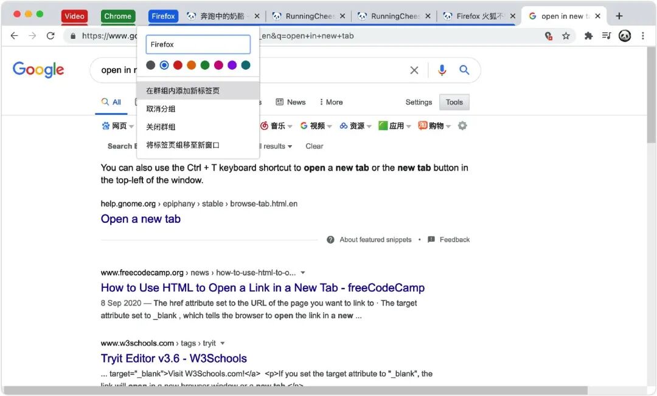Start voice search with the microphone
Screen dimensions: 657x396
[442, 70]
